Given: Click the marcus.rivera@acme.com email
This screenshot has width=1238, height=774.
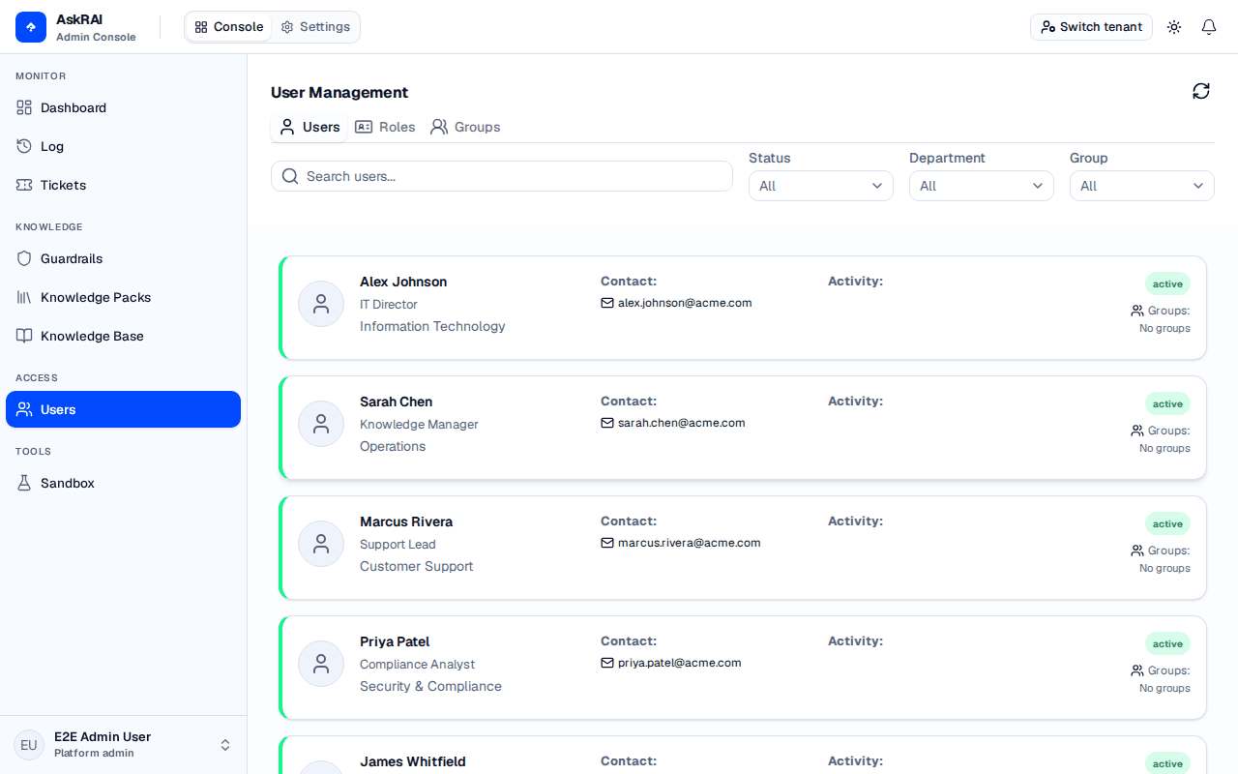Looking at the screenshot, I should pyautogui.click(x=690, y=543).
